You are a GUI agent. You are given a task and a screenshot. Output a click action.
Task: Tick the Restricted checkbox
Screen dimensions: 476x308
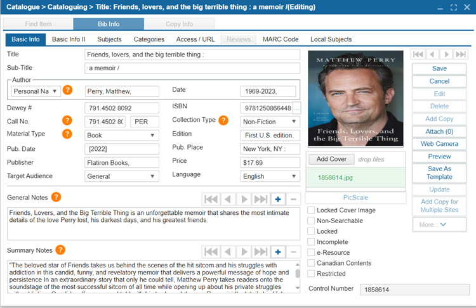(311, 273)
